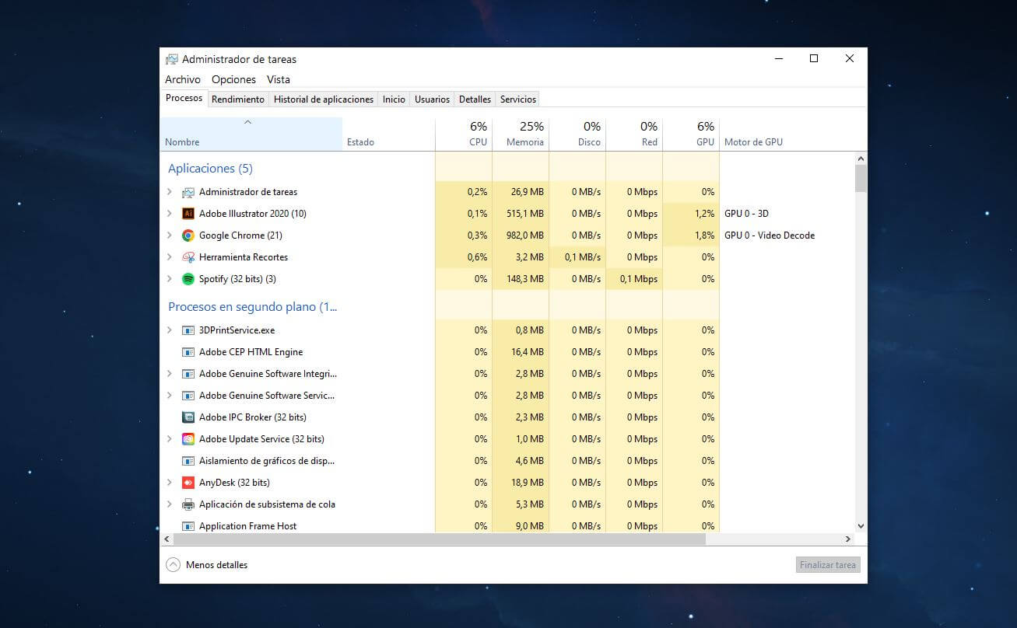Open the Servicios tab
The image size is (1017, 628).
pyautogui.click(x=518, y=99)
